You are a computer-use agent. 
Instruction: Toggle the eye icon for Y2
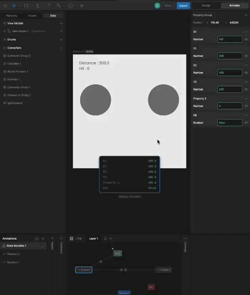tap(246, 89)
